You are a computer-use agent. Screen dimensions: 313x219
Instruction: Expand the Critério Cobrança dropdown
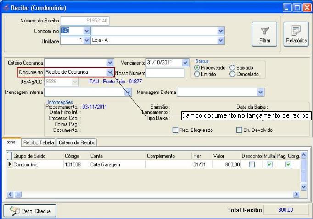[110, 63]
